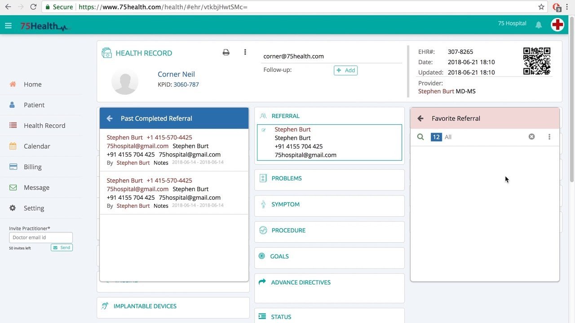The width and height of the screenshot is (575, 323).
Task: Expand the Advance Directives section
Action: tap(301, 283)
